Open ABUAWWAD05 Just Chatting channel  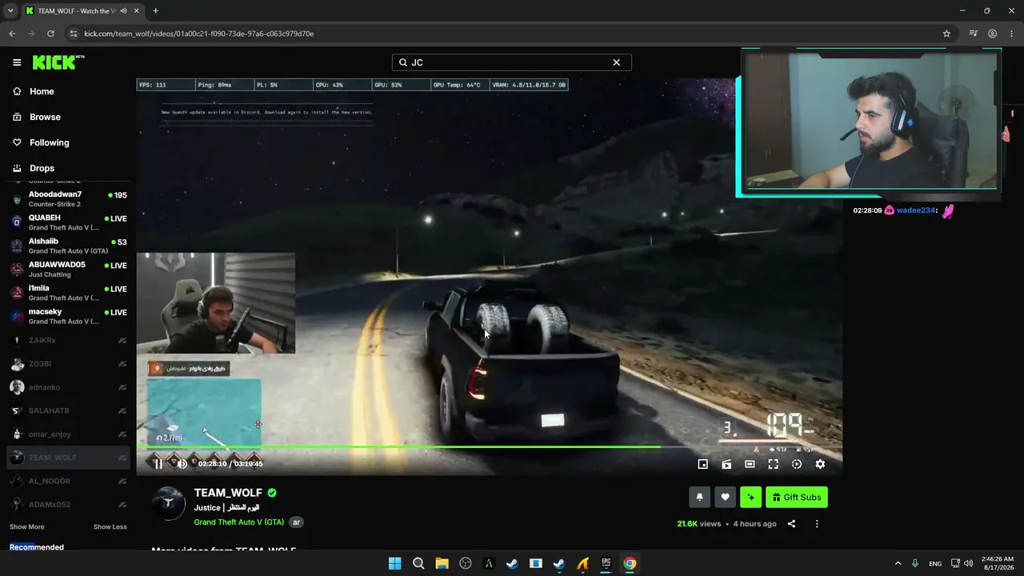tap(68, 269)
